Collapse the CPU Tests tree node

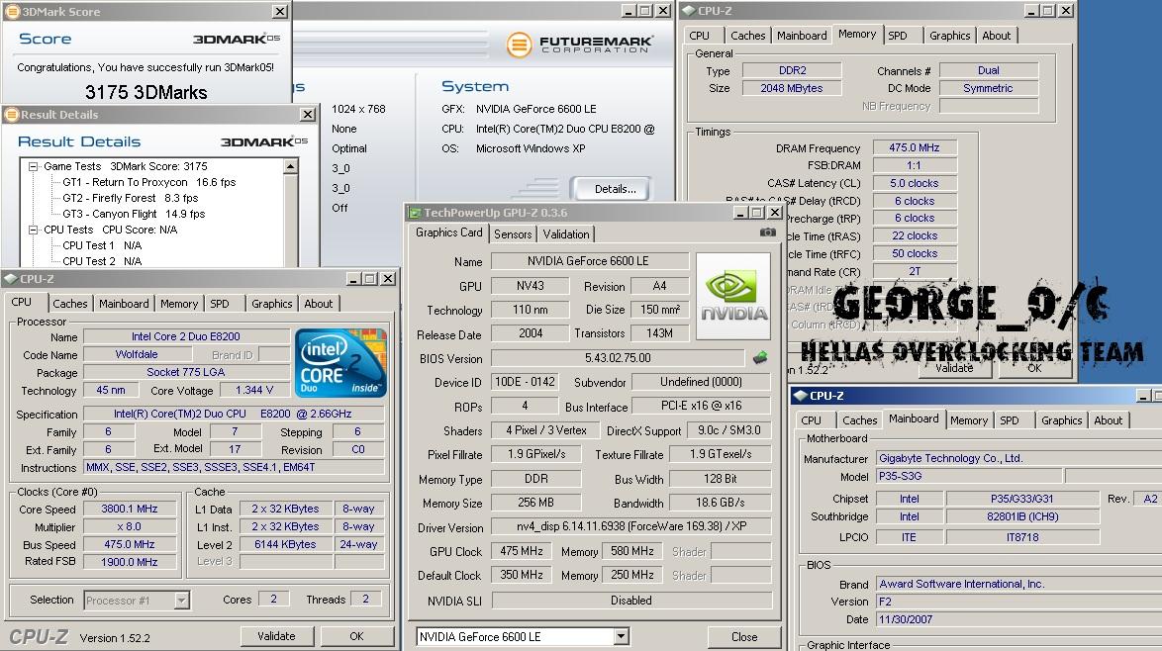pyautogui.click(x=33, y=230)
